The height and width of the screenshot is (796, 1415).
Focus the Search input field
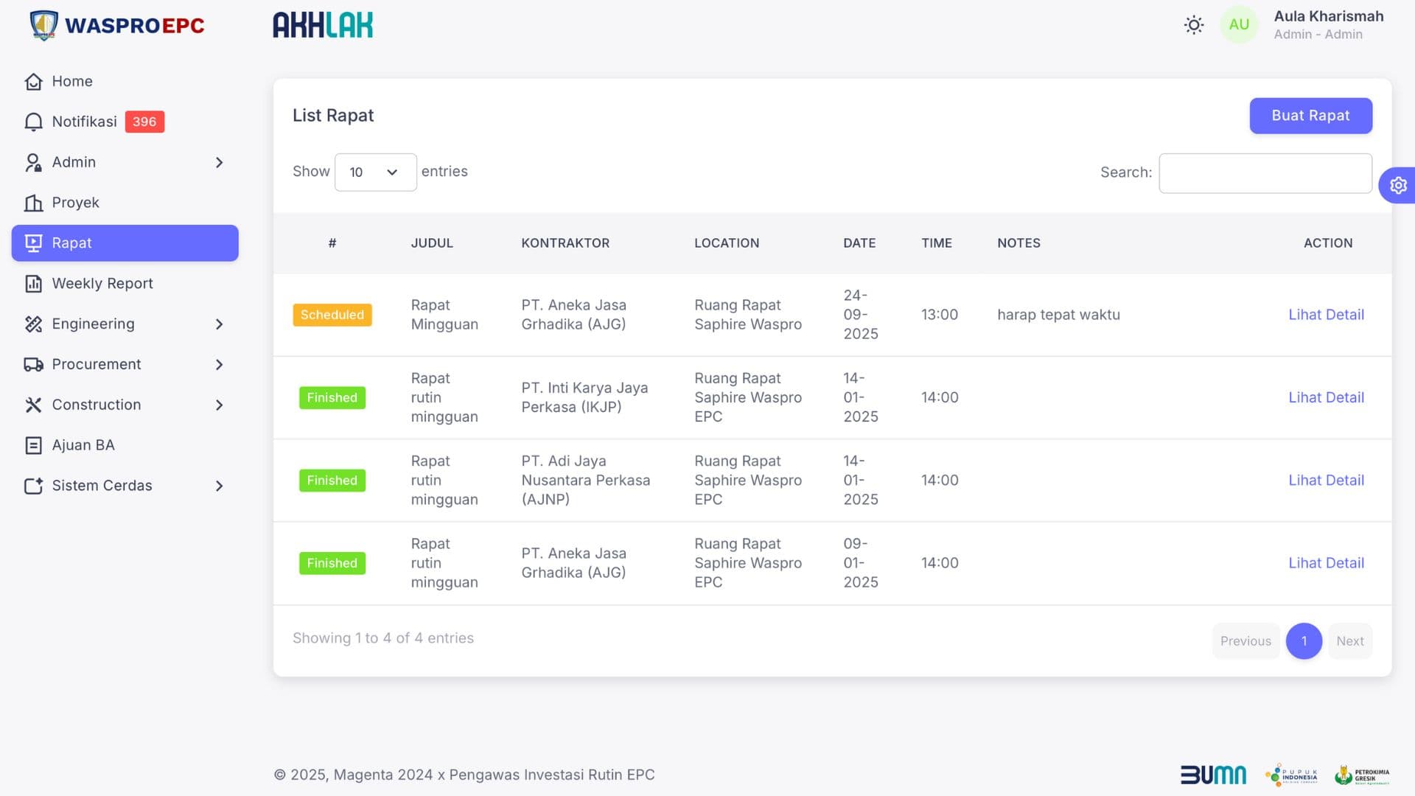1265,173
